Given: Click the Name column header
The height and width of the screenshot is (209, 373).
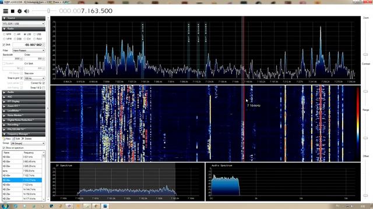Looking at the screenshot, I should pos(12,153).
